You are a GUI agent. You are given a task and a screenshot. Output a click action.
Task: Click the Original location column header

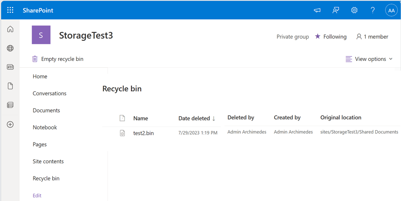341,118
